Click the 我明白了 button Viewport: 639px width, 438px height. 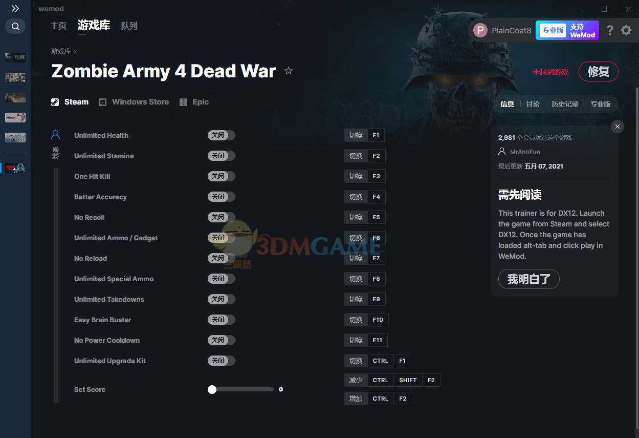click(x=529, y=279)
